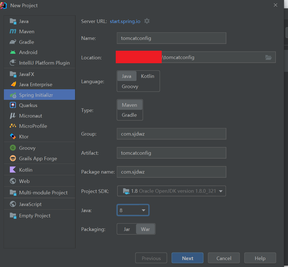Select Java as the language
288x267 pixels.
click(127, 76)
